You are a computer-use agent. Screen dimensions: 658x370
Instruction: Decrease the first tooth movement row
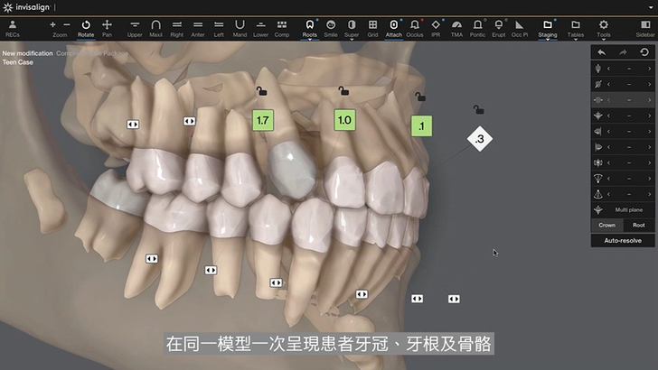[x=608, y=69]
